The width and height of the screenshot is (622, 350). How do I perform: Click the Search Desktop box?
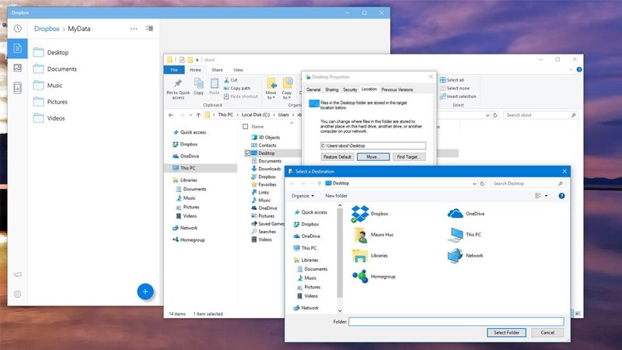click(528, 184)
